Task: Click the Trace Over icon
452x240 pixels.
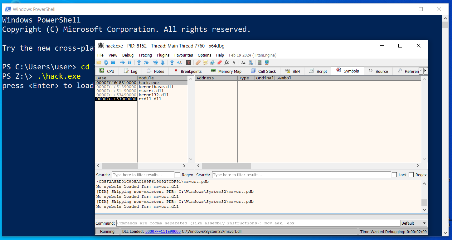Action: coord(163,62)
